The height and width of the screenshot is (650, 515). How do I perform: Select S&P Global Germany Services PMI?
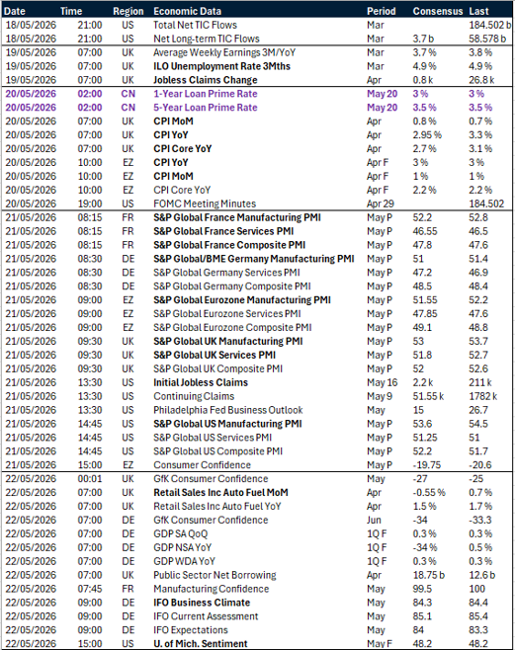tap(226, 273)
